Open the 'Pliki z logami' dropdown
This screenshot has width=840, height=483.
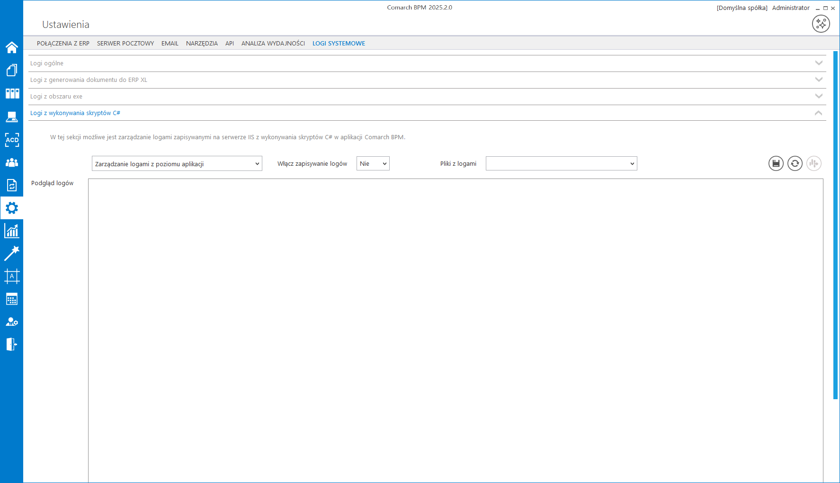[562, 163]
